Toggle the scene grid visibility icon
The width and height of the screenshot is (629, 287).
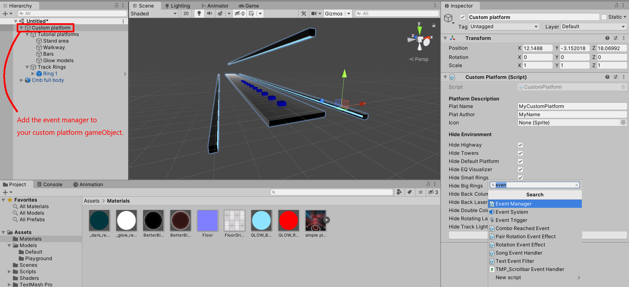click(251, 13)
